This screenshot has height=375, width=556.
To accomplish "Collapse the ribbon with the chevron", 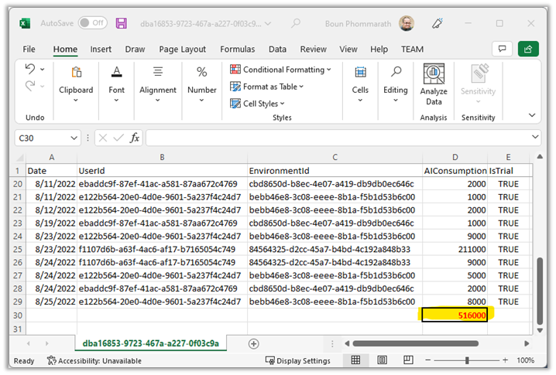I will click(532, 115).
